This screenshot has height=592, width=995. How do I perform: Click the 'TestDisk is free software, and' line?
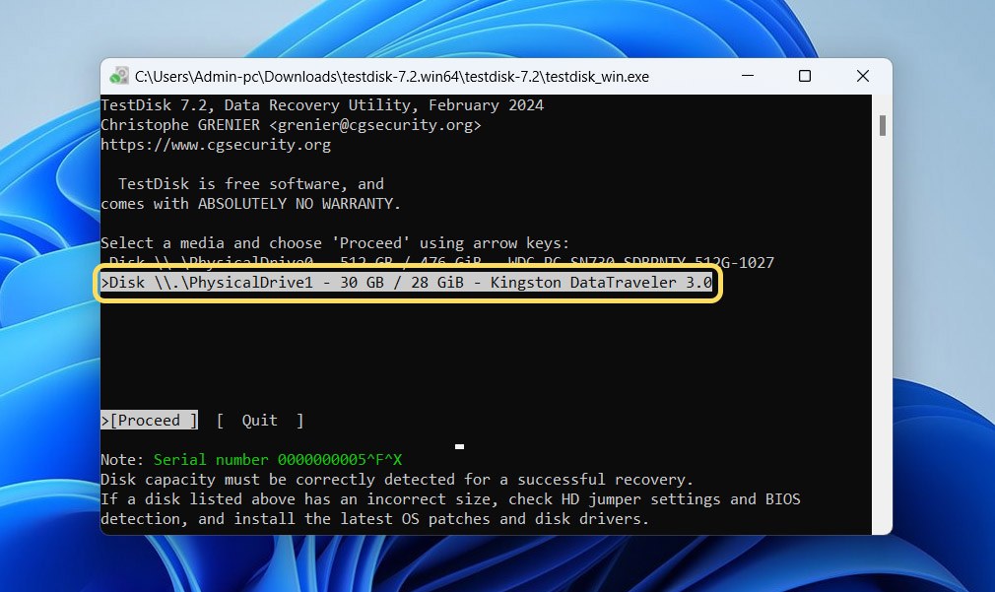pos(250,184)
